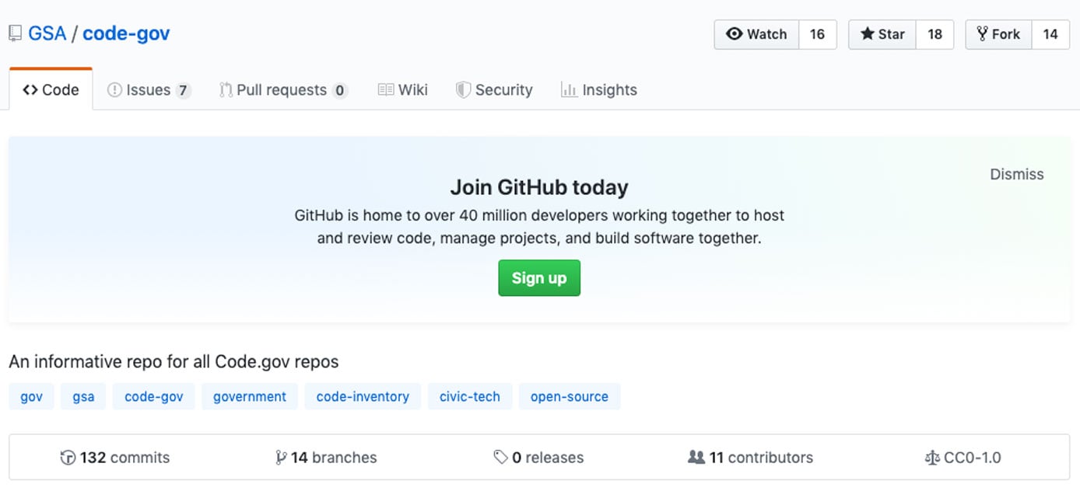Viewport: 1080px width, 491px height.
Task: View the 0 releases link
Action: click(x=538, y=458)
